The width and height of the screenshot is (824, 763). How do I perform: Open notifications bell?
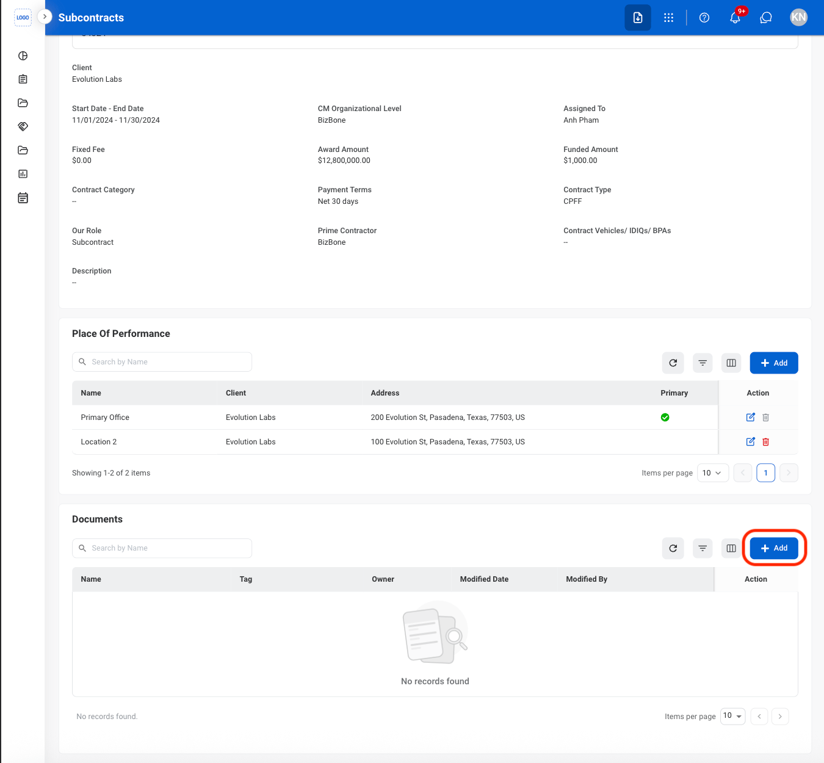click(x=735, y=18)
